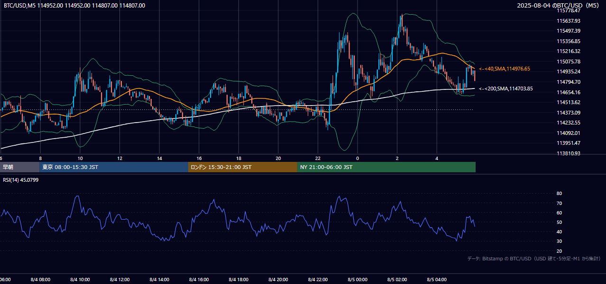Click the 8/4 14:00 bottom time label
This screenshot has height=284, width=606.
click(x=159, y=280)
